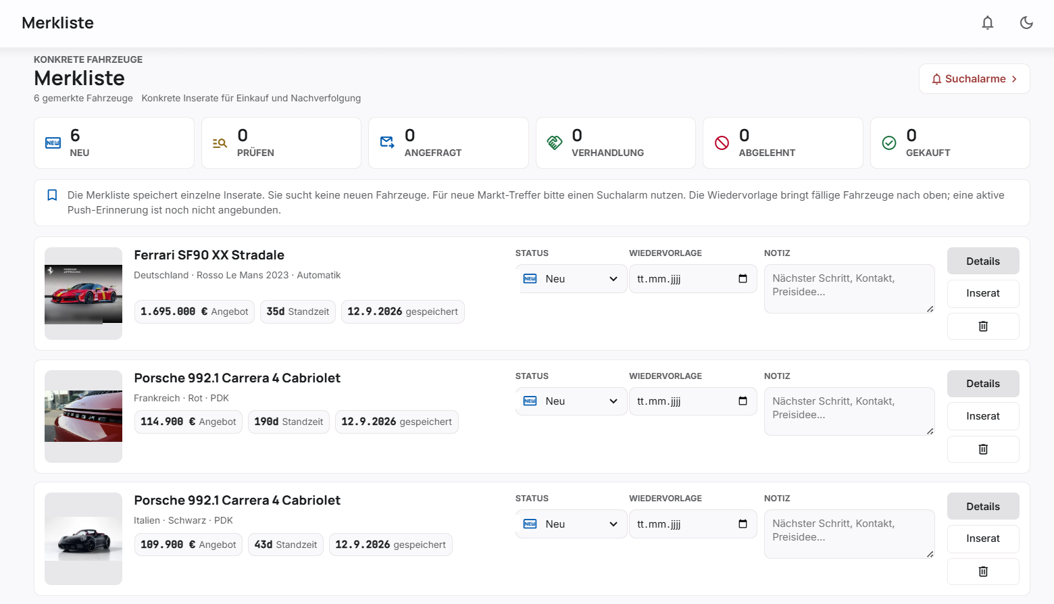Open status dropdown for Frankreich Porsche
The image size is (1054, 604).
pos(571,401)
